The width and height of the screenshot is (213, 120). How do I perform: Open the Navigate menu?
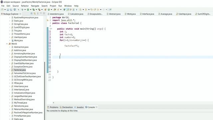click(35, 6)
